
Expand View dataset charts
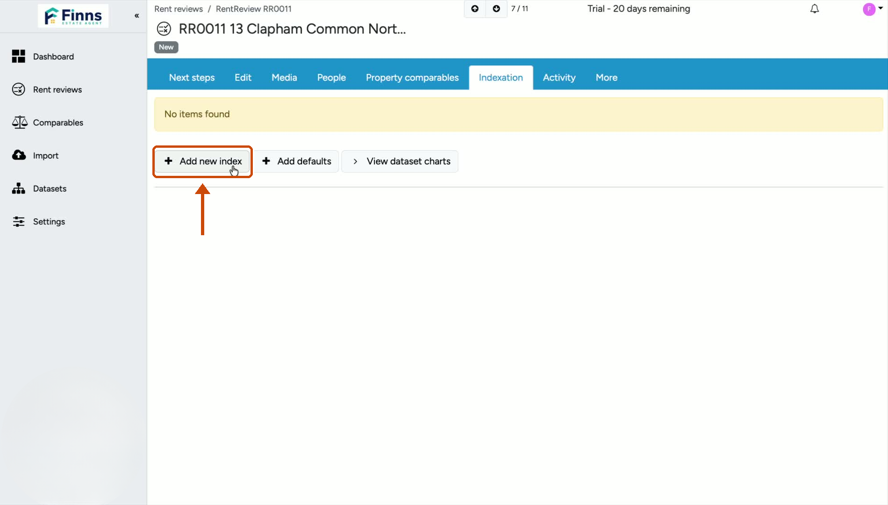click(400, 161)
